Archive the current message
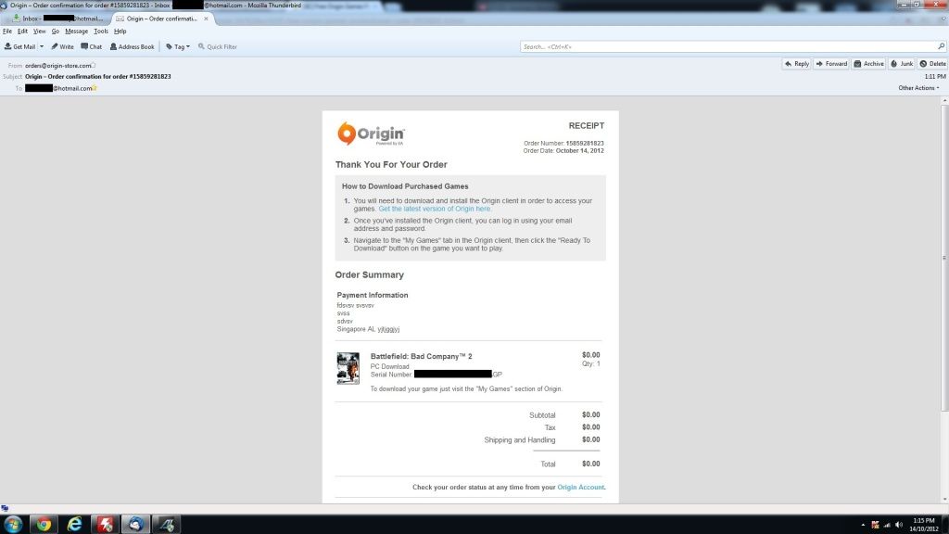Screen dimensions: 949x534 [868, 64]
